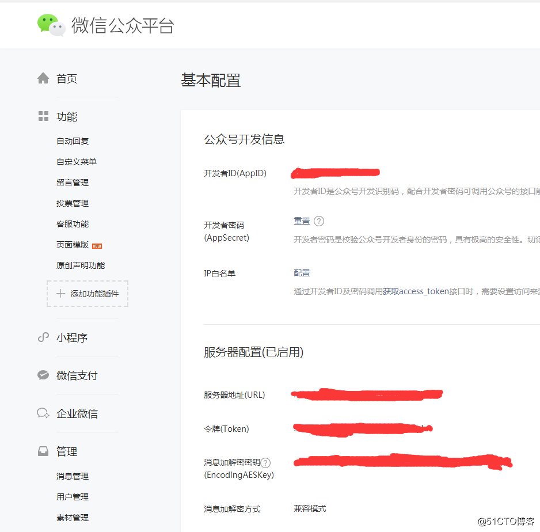Click the 开发者密码 label

224,225
